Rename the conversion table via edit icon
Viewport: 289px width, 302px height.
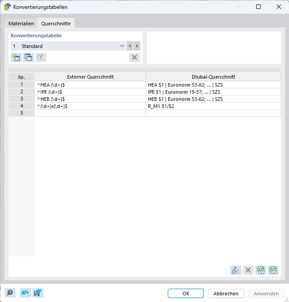point(41,57)
